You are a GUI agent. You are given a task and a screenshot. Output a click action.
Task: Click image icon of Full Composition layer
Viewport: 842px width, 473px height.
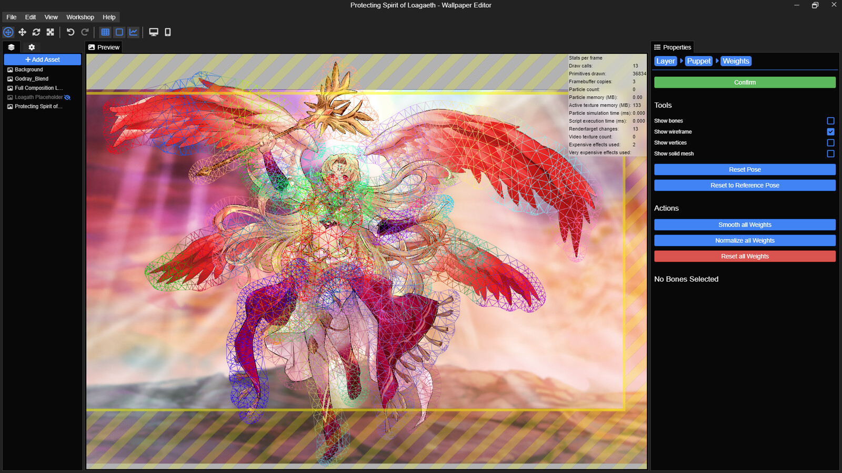[x=10, y=88]
